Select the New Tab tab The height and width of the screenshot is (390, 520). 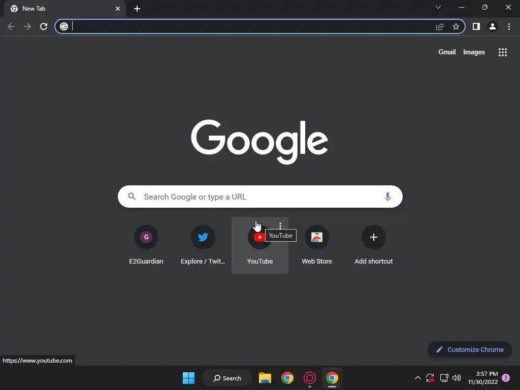pos(64,9)
